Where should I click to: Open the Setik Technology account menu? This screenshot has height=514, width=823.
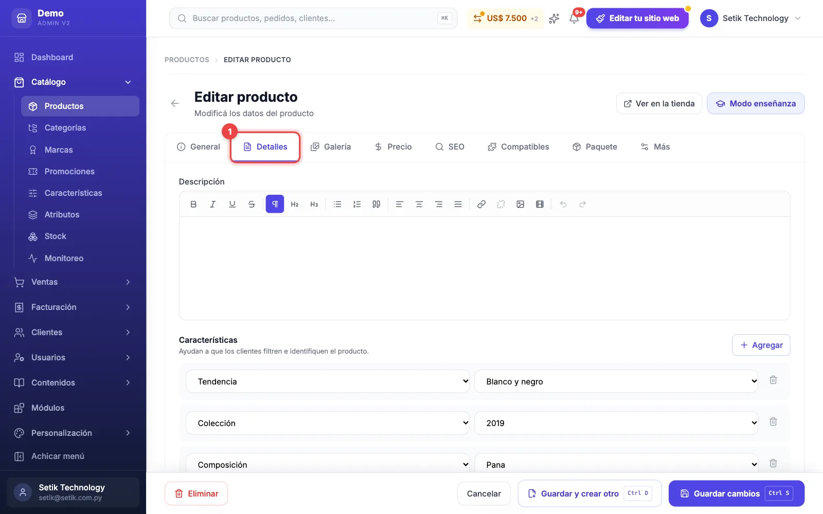750,18
